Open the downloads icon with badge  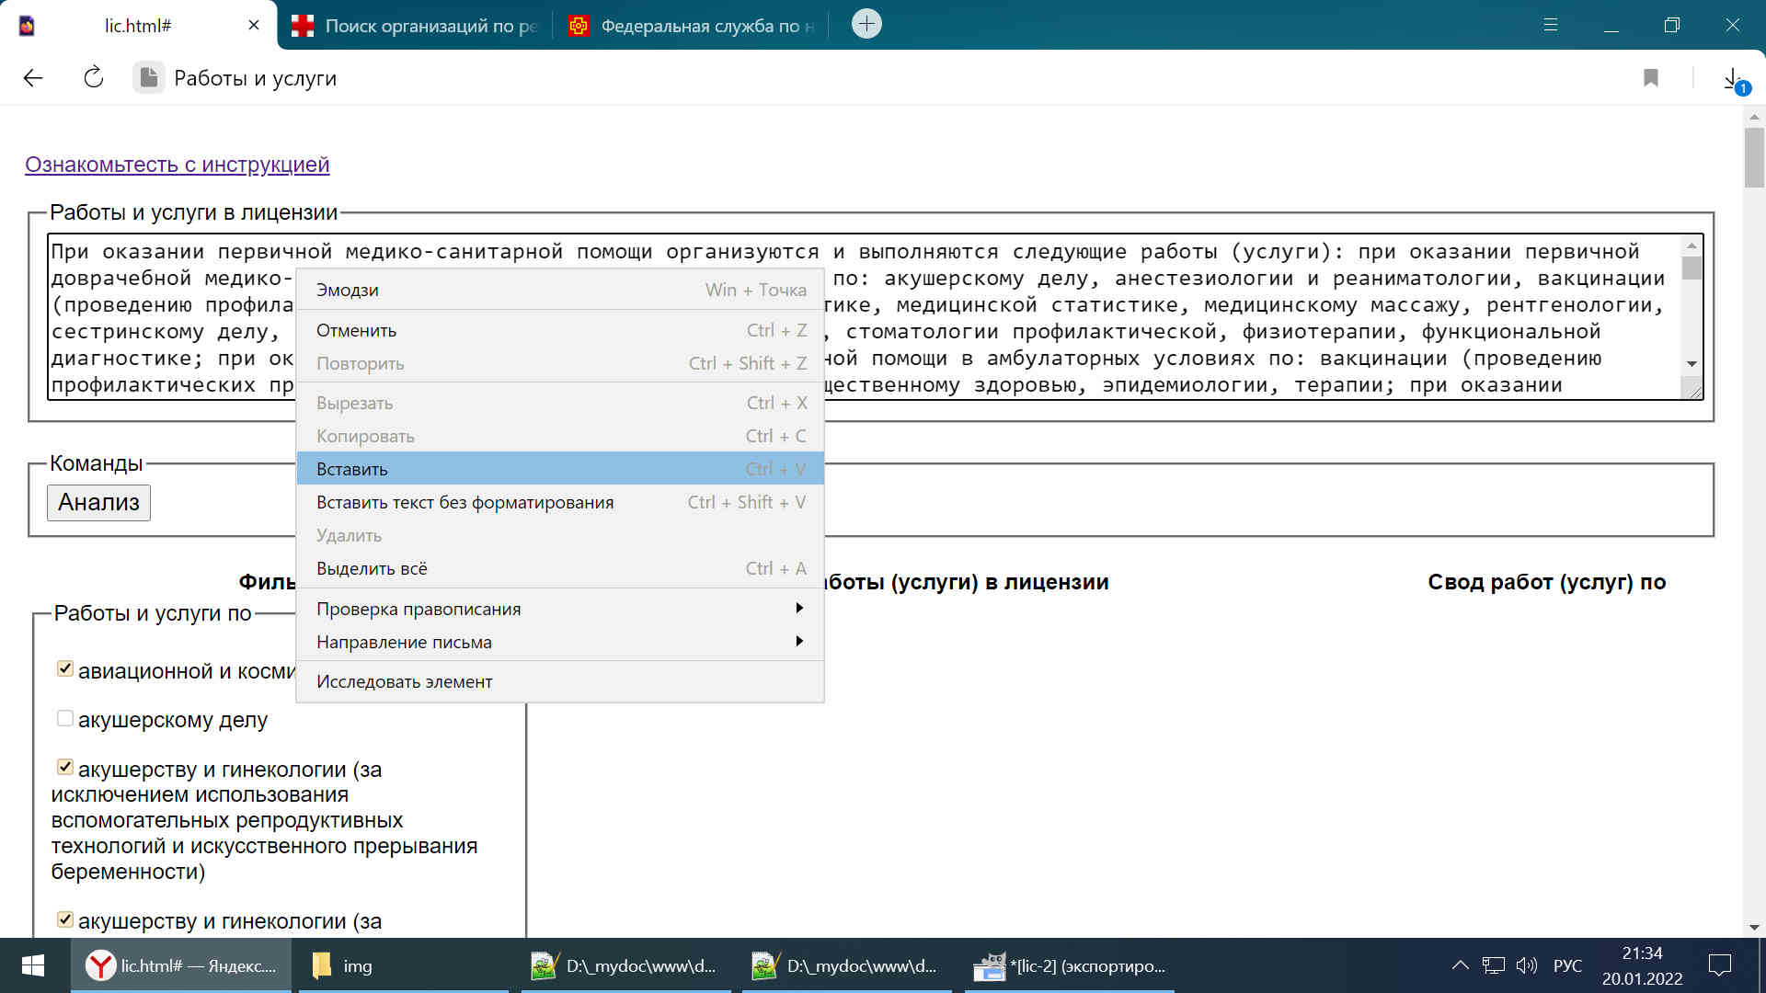1734,80
